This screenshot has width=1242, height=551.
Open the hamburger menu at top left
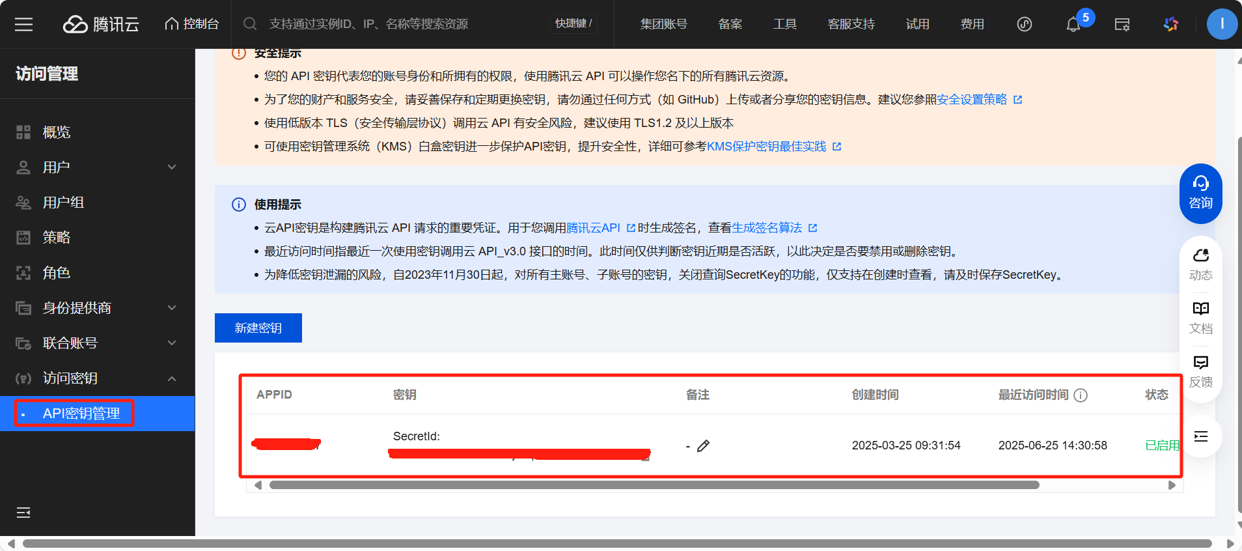tap(24, 25)
